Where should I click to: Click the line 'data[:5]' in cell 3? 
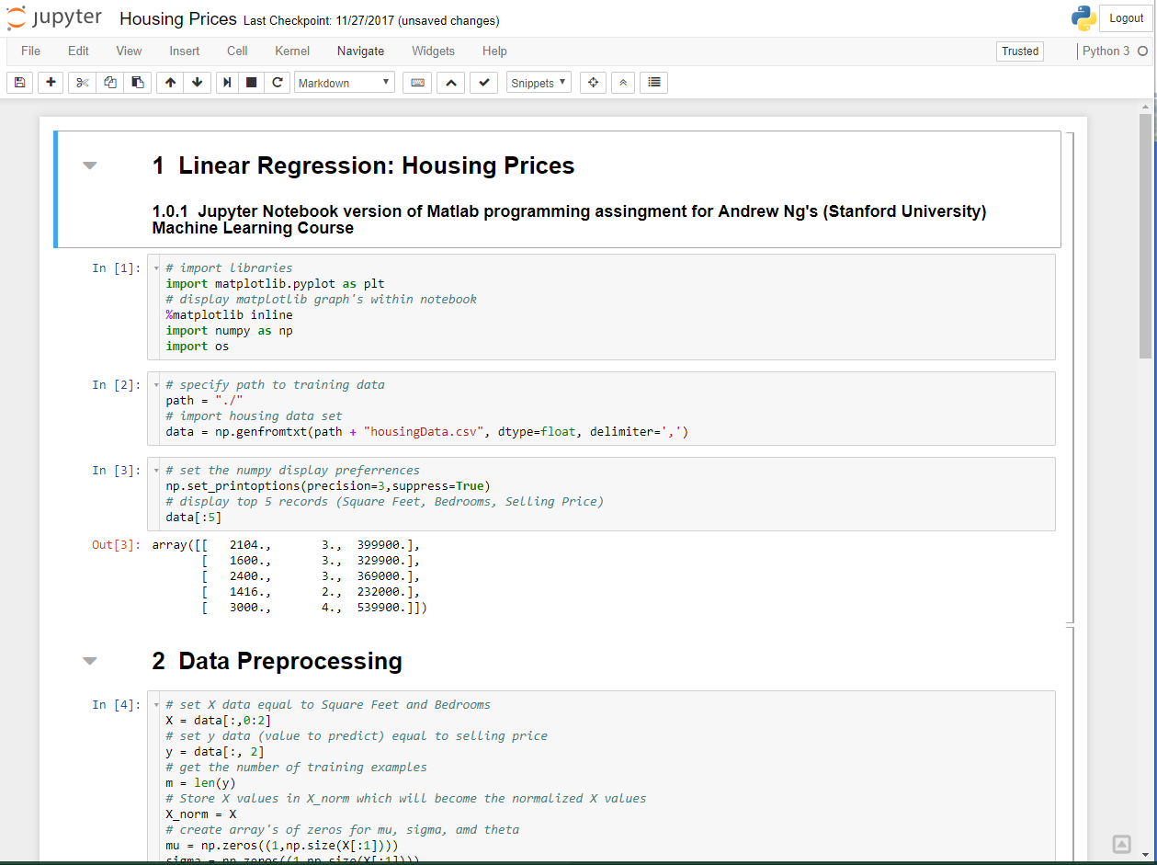click(x=193, y=518)
